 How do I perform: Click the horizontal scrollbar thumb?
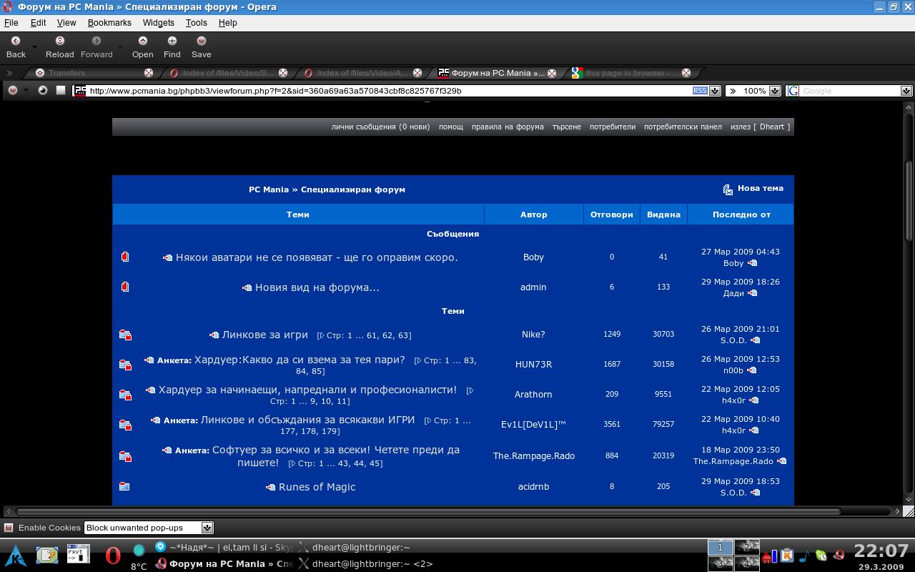[x=427, y=511]
